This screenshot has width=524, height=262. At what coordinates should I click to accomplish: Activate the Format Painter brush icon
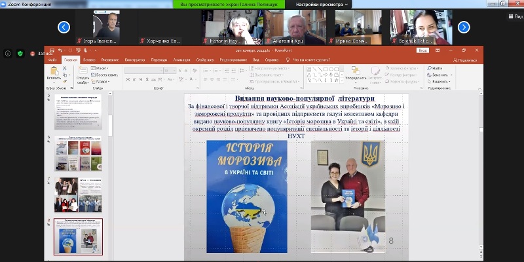(x=64, y=81)
